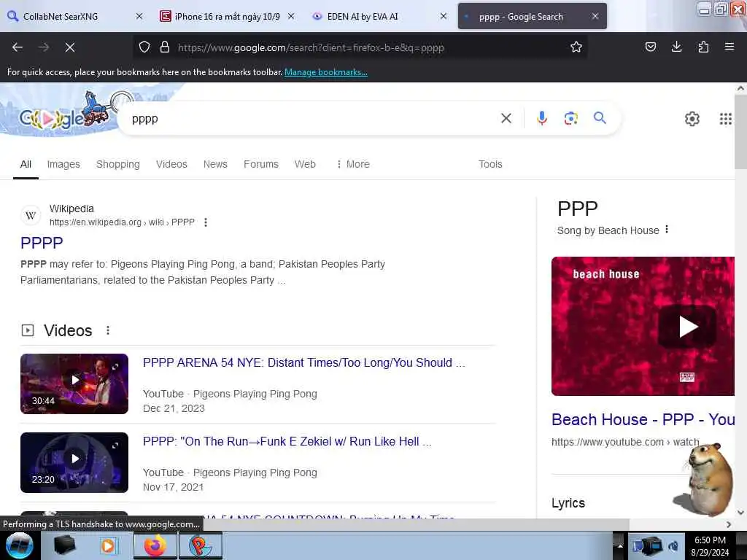Open the taskbar clock showing 6:50 PM
The height and width of the screenshot is (560, 747).
[710, 545]
